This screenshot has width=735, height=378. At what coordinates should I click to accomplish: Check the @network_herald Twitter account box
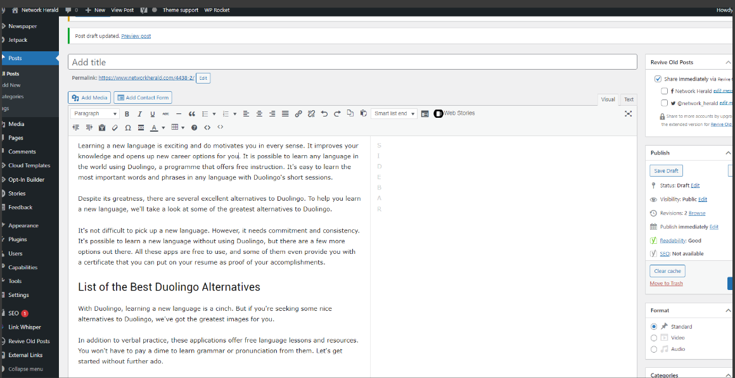pos(664,103)
